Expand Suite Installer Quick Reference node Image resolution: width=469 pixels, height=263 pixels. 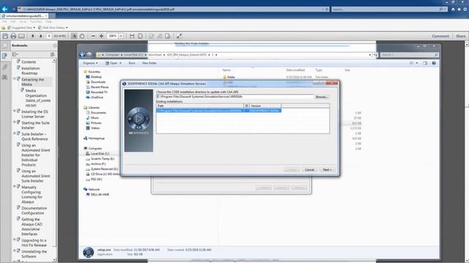[15, 133]
